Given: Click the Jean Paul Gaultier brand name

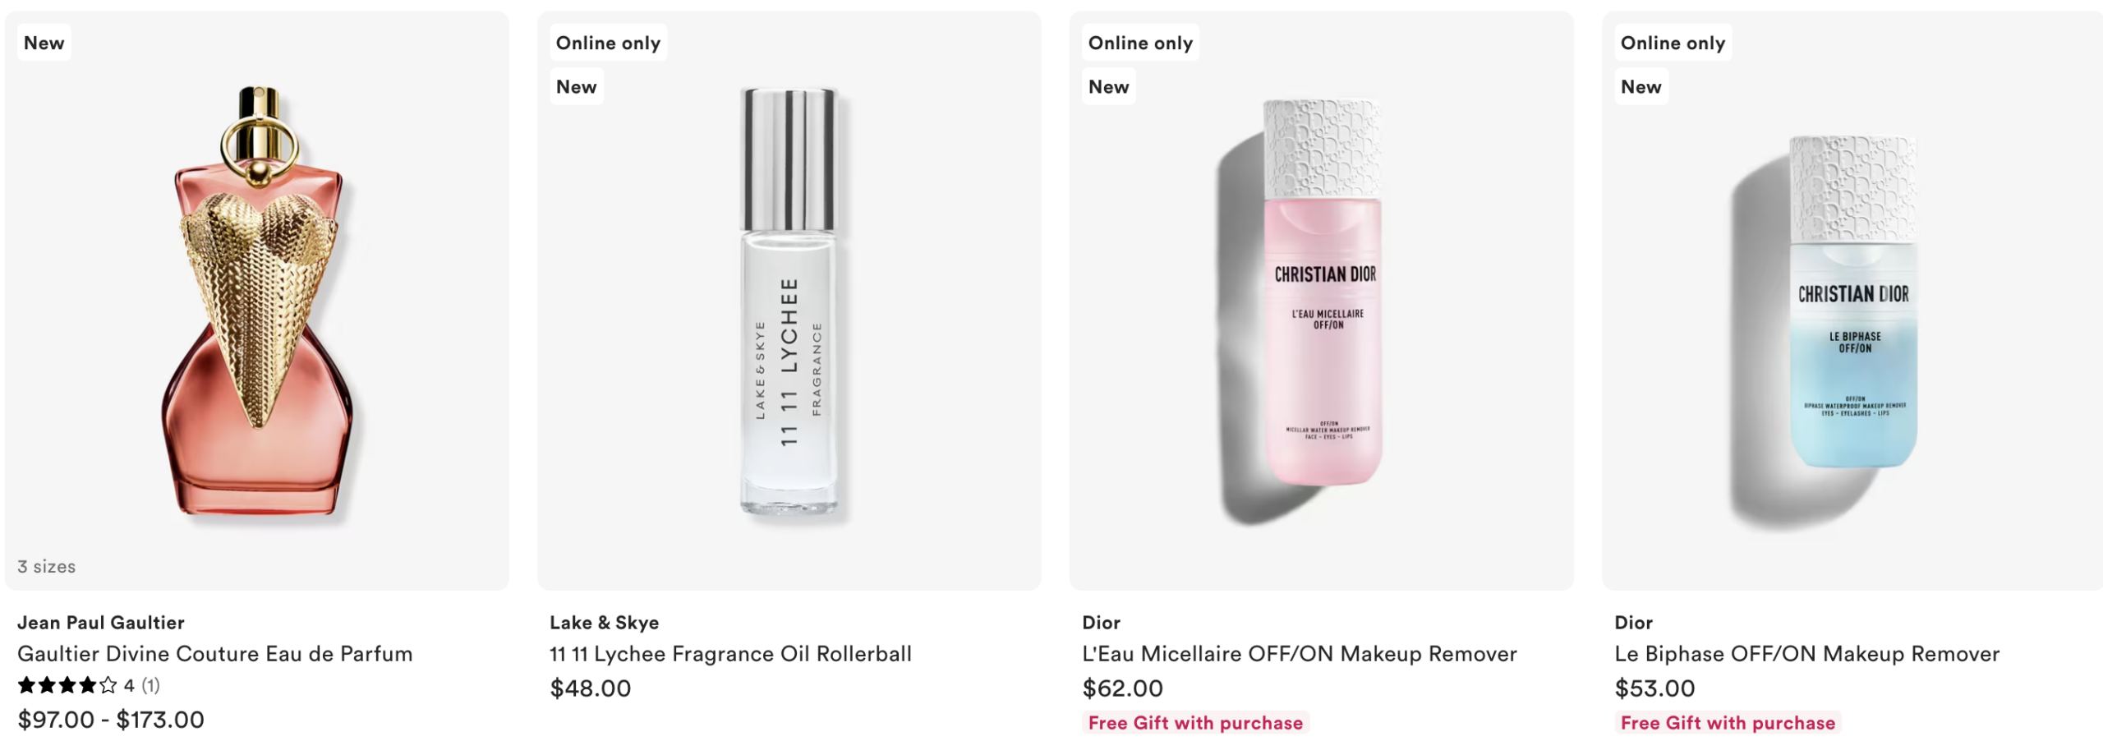Looking at the screenshot, I should tap(101, 623).
